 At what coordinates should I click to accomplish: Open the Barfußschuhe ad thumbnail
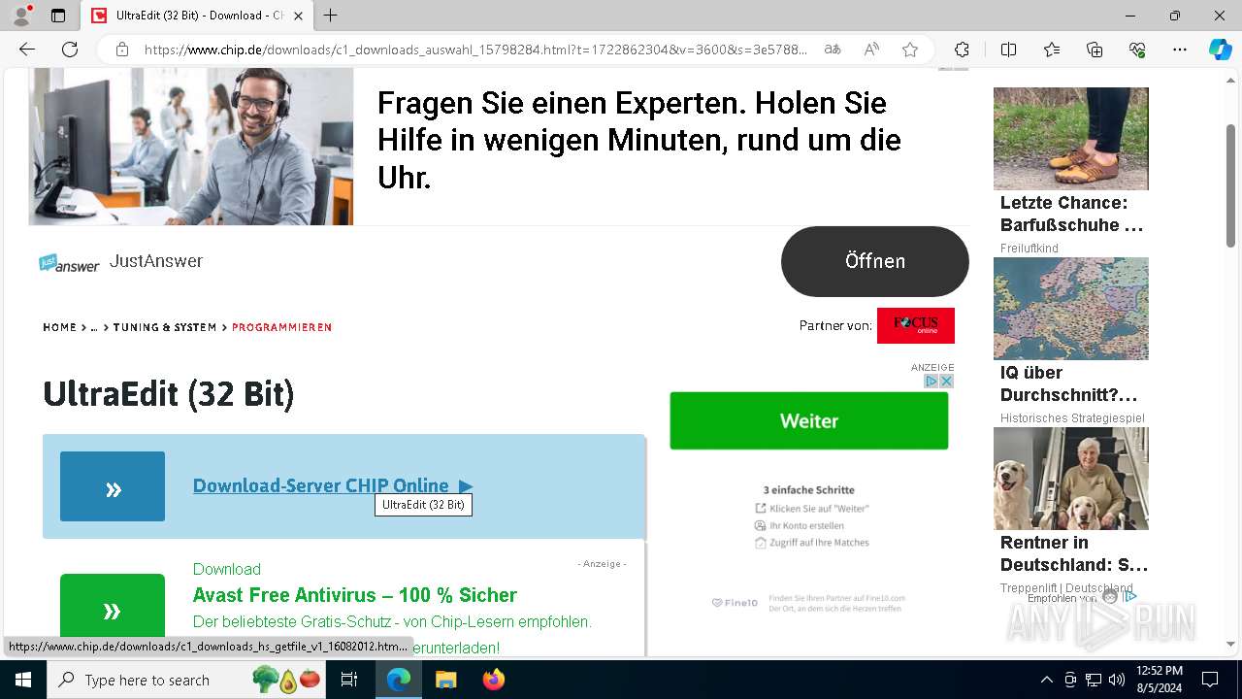coord(1071,138)
